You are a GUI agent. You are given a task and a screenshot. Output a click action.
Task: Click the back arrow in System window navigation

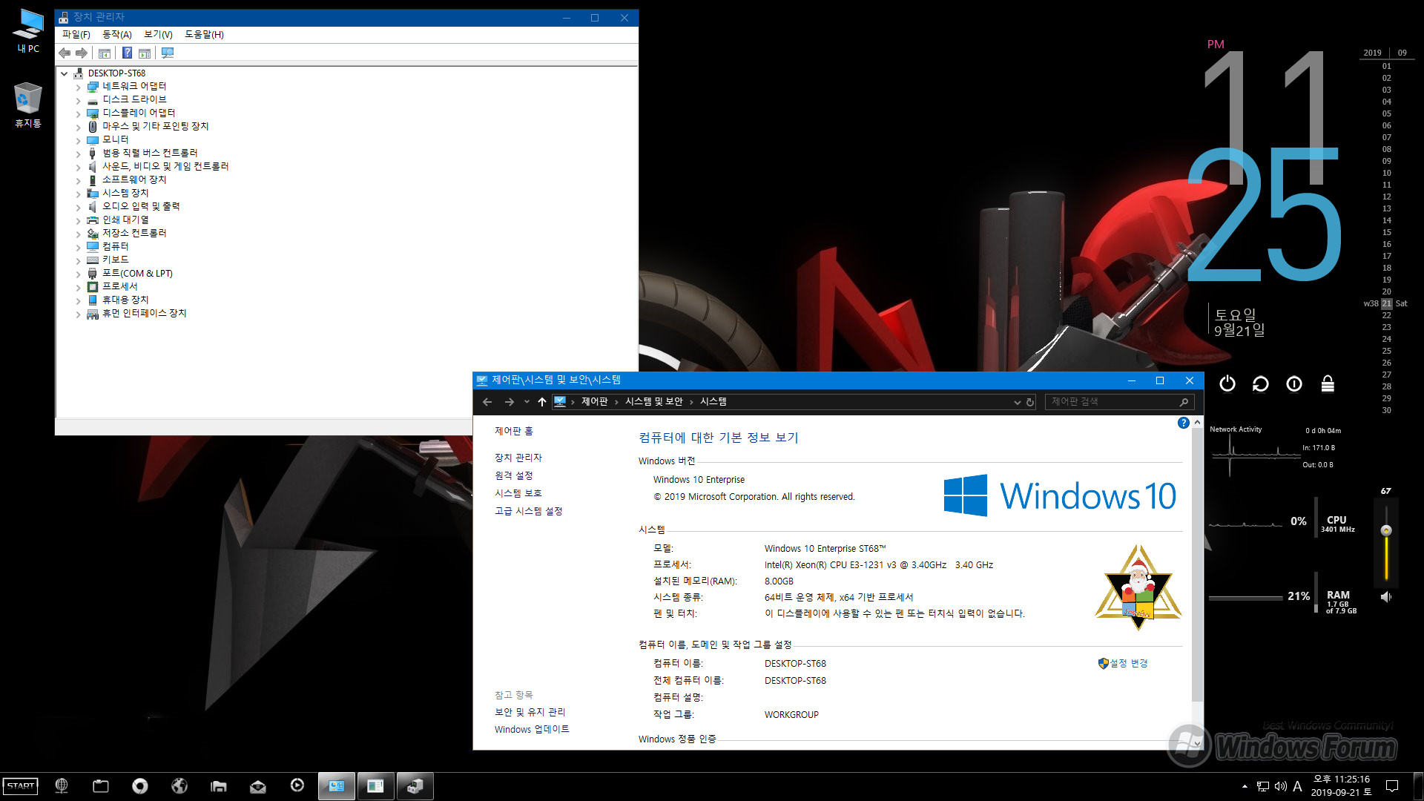pos(487,402)
